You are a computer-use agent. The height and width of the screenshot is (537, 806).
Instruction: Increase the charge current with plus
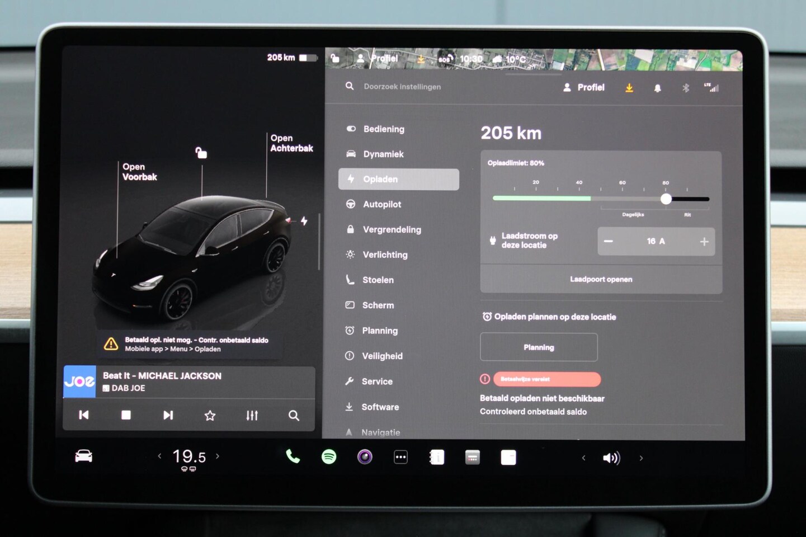704,242
